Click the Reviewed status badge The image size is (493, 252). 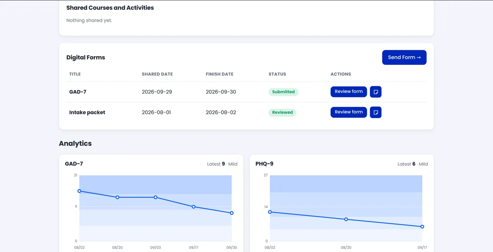[282, 112]
